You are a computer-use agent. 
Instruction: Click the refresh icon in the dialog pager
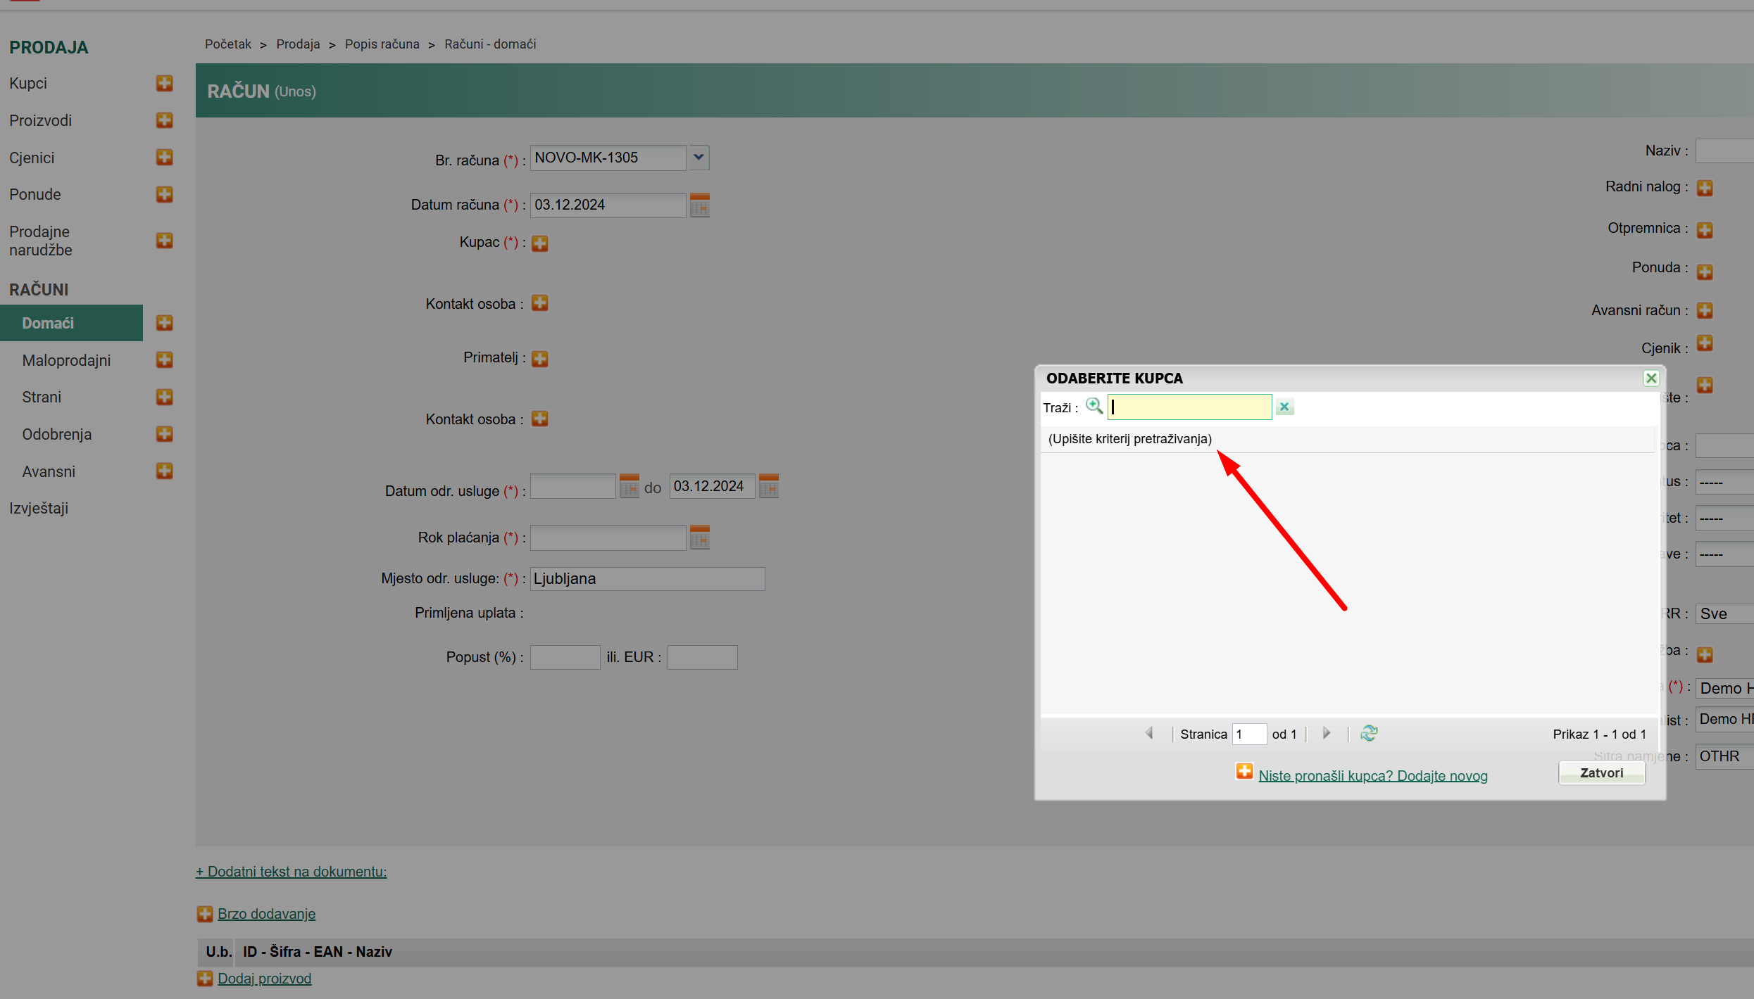click(x=1369, y=733)
